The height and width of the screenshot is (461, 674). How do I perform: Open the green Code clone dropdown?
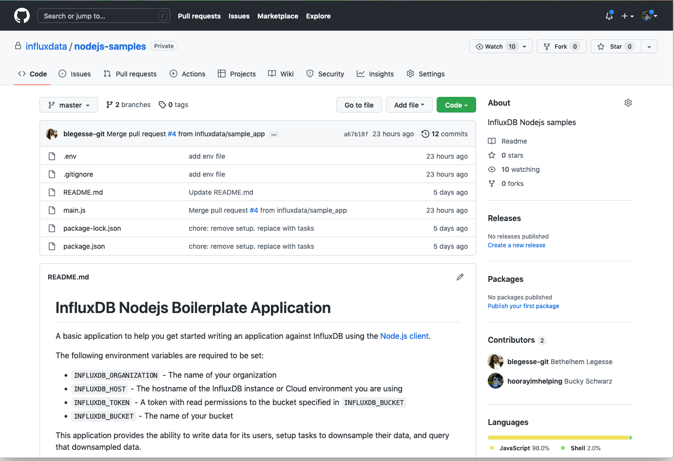[x=456, y=105]
